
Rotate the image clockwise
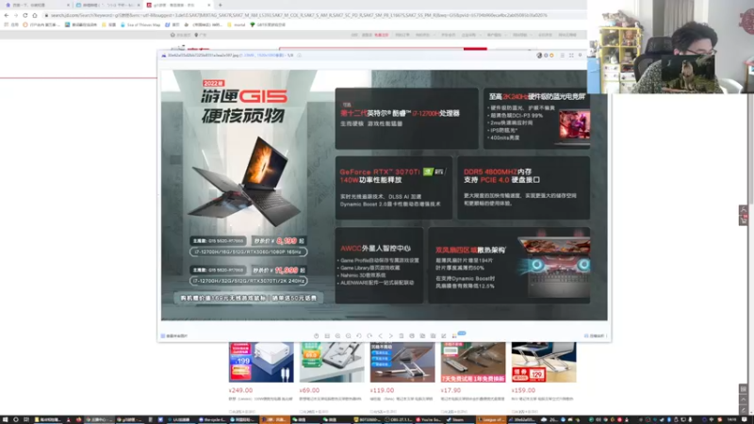369,336
